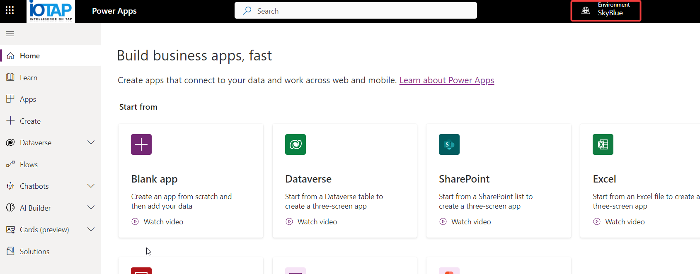Click the Cards (preview) icon
This screenshot has width=700, height=274.
click(11, 229)
